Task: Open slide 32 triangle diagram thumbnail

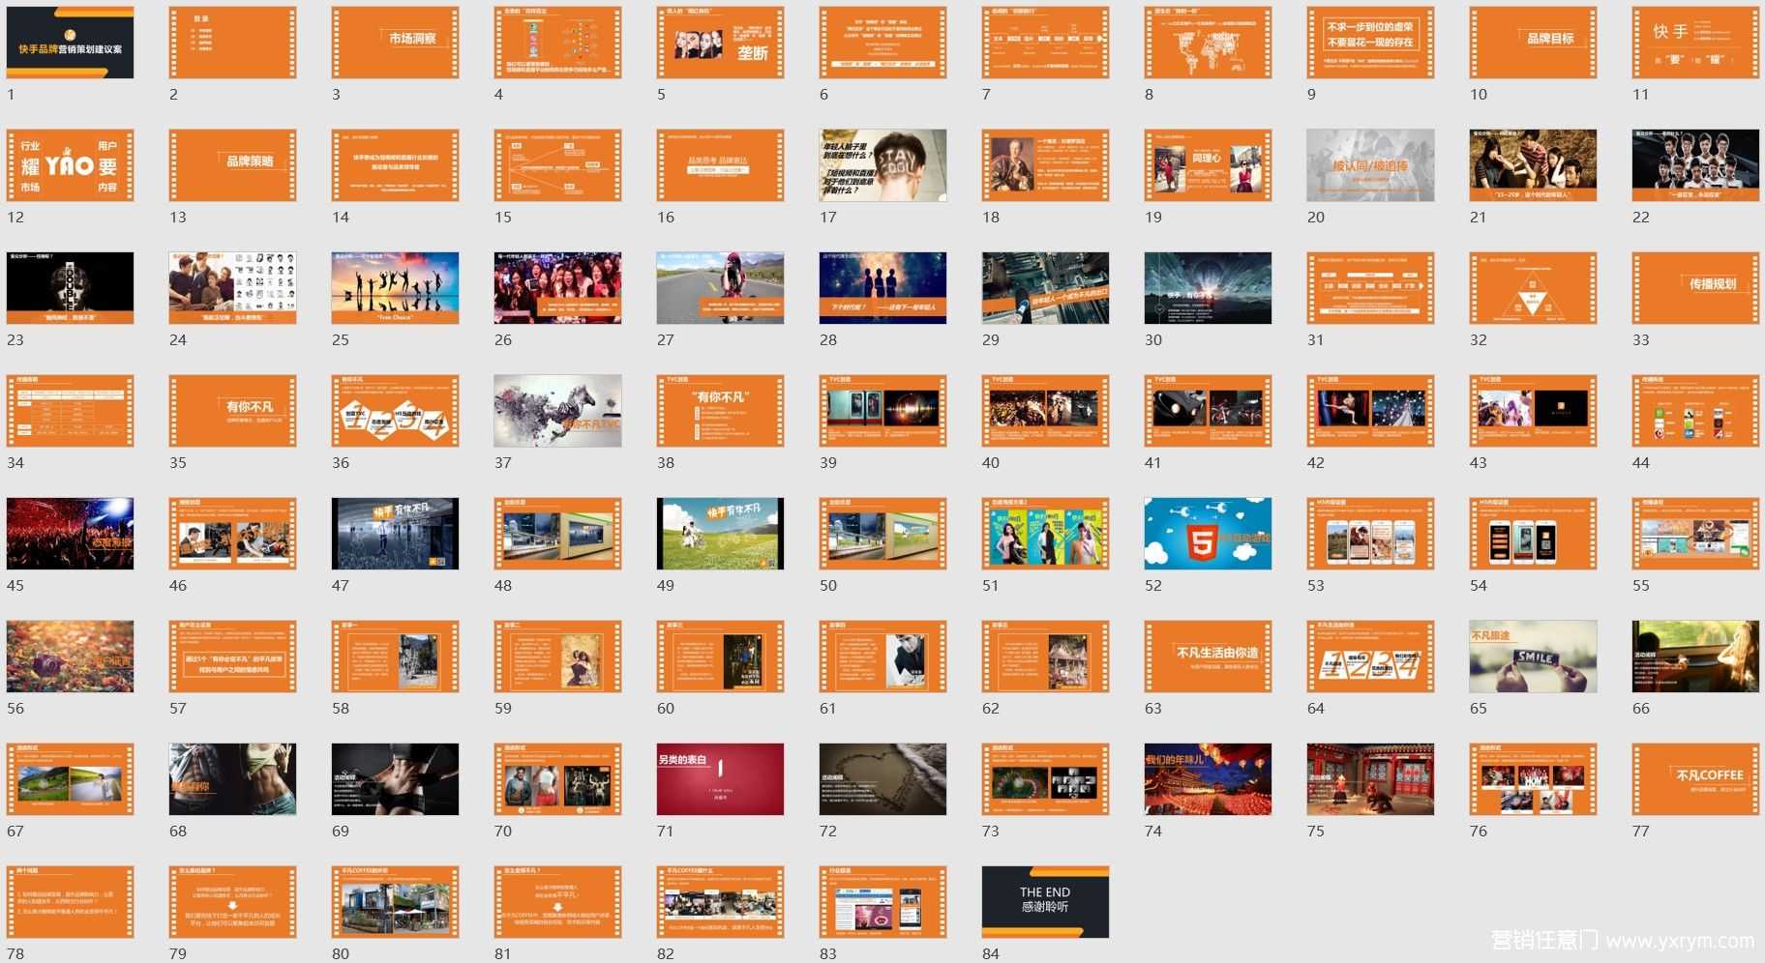Action: coord(1533,288)
